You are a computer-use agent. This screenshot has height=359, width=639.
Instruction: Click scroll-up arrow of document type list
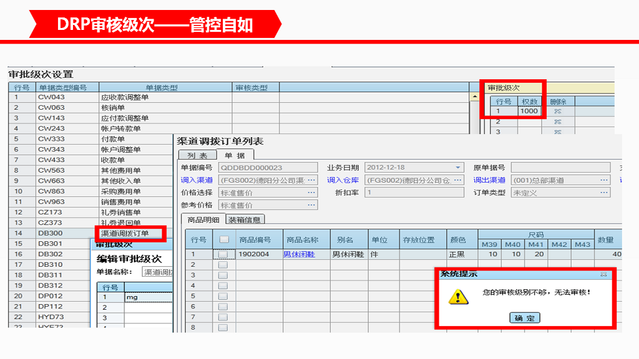476,97
